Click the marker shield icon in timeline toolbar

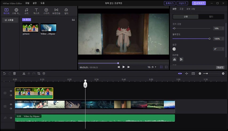[x=44, y=74]
